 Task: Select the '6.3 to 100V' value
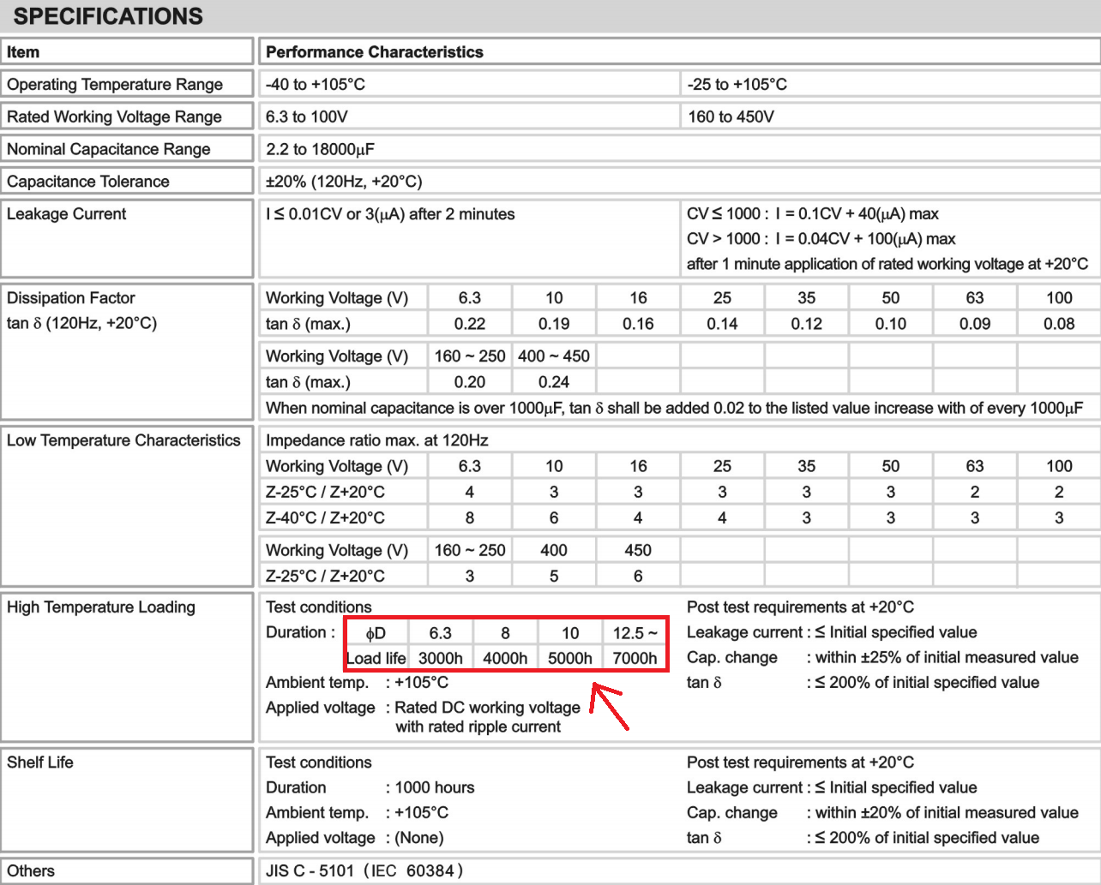[x=307, y=117]
